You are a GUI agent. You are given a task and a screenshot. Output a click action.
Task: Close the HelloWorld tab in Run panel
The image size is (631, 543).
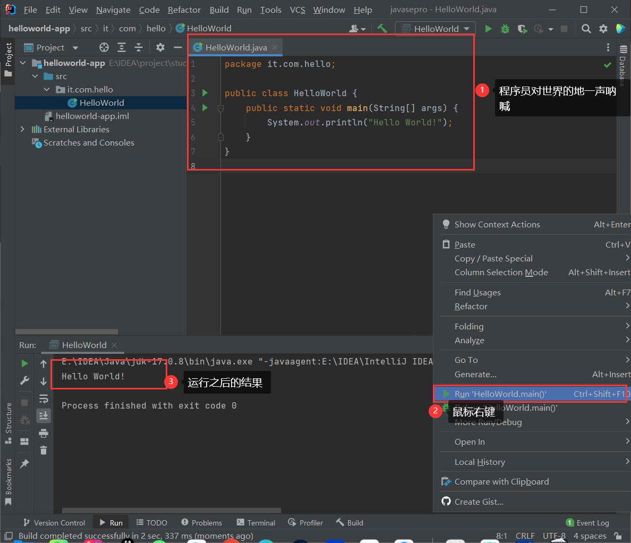click(114, 345)
